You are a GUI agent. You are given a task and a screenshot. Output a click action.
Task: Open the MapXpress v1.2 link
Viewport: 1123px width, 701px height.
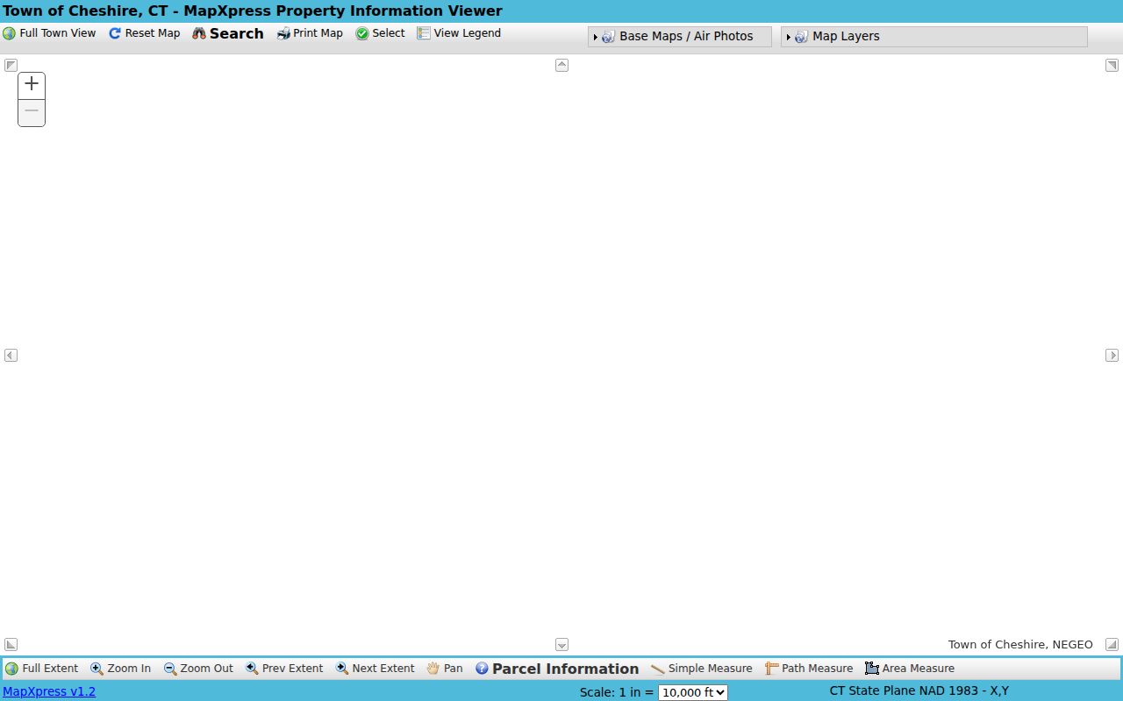coord(49,691)
